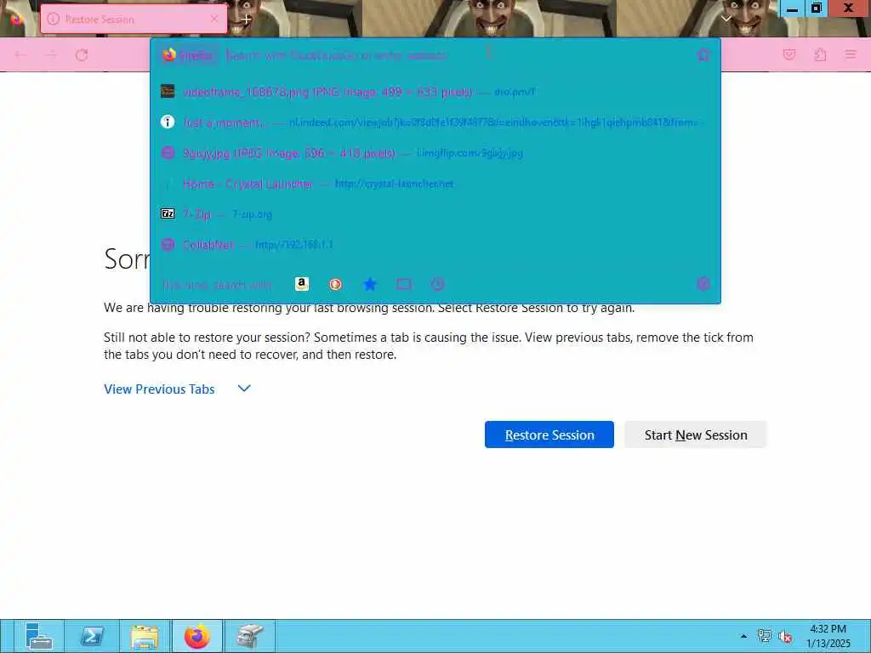This screenshot has height=653, width=871.
Task: Search with Amazon one-off engine icon
Action: click(x=302, y=284)
